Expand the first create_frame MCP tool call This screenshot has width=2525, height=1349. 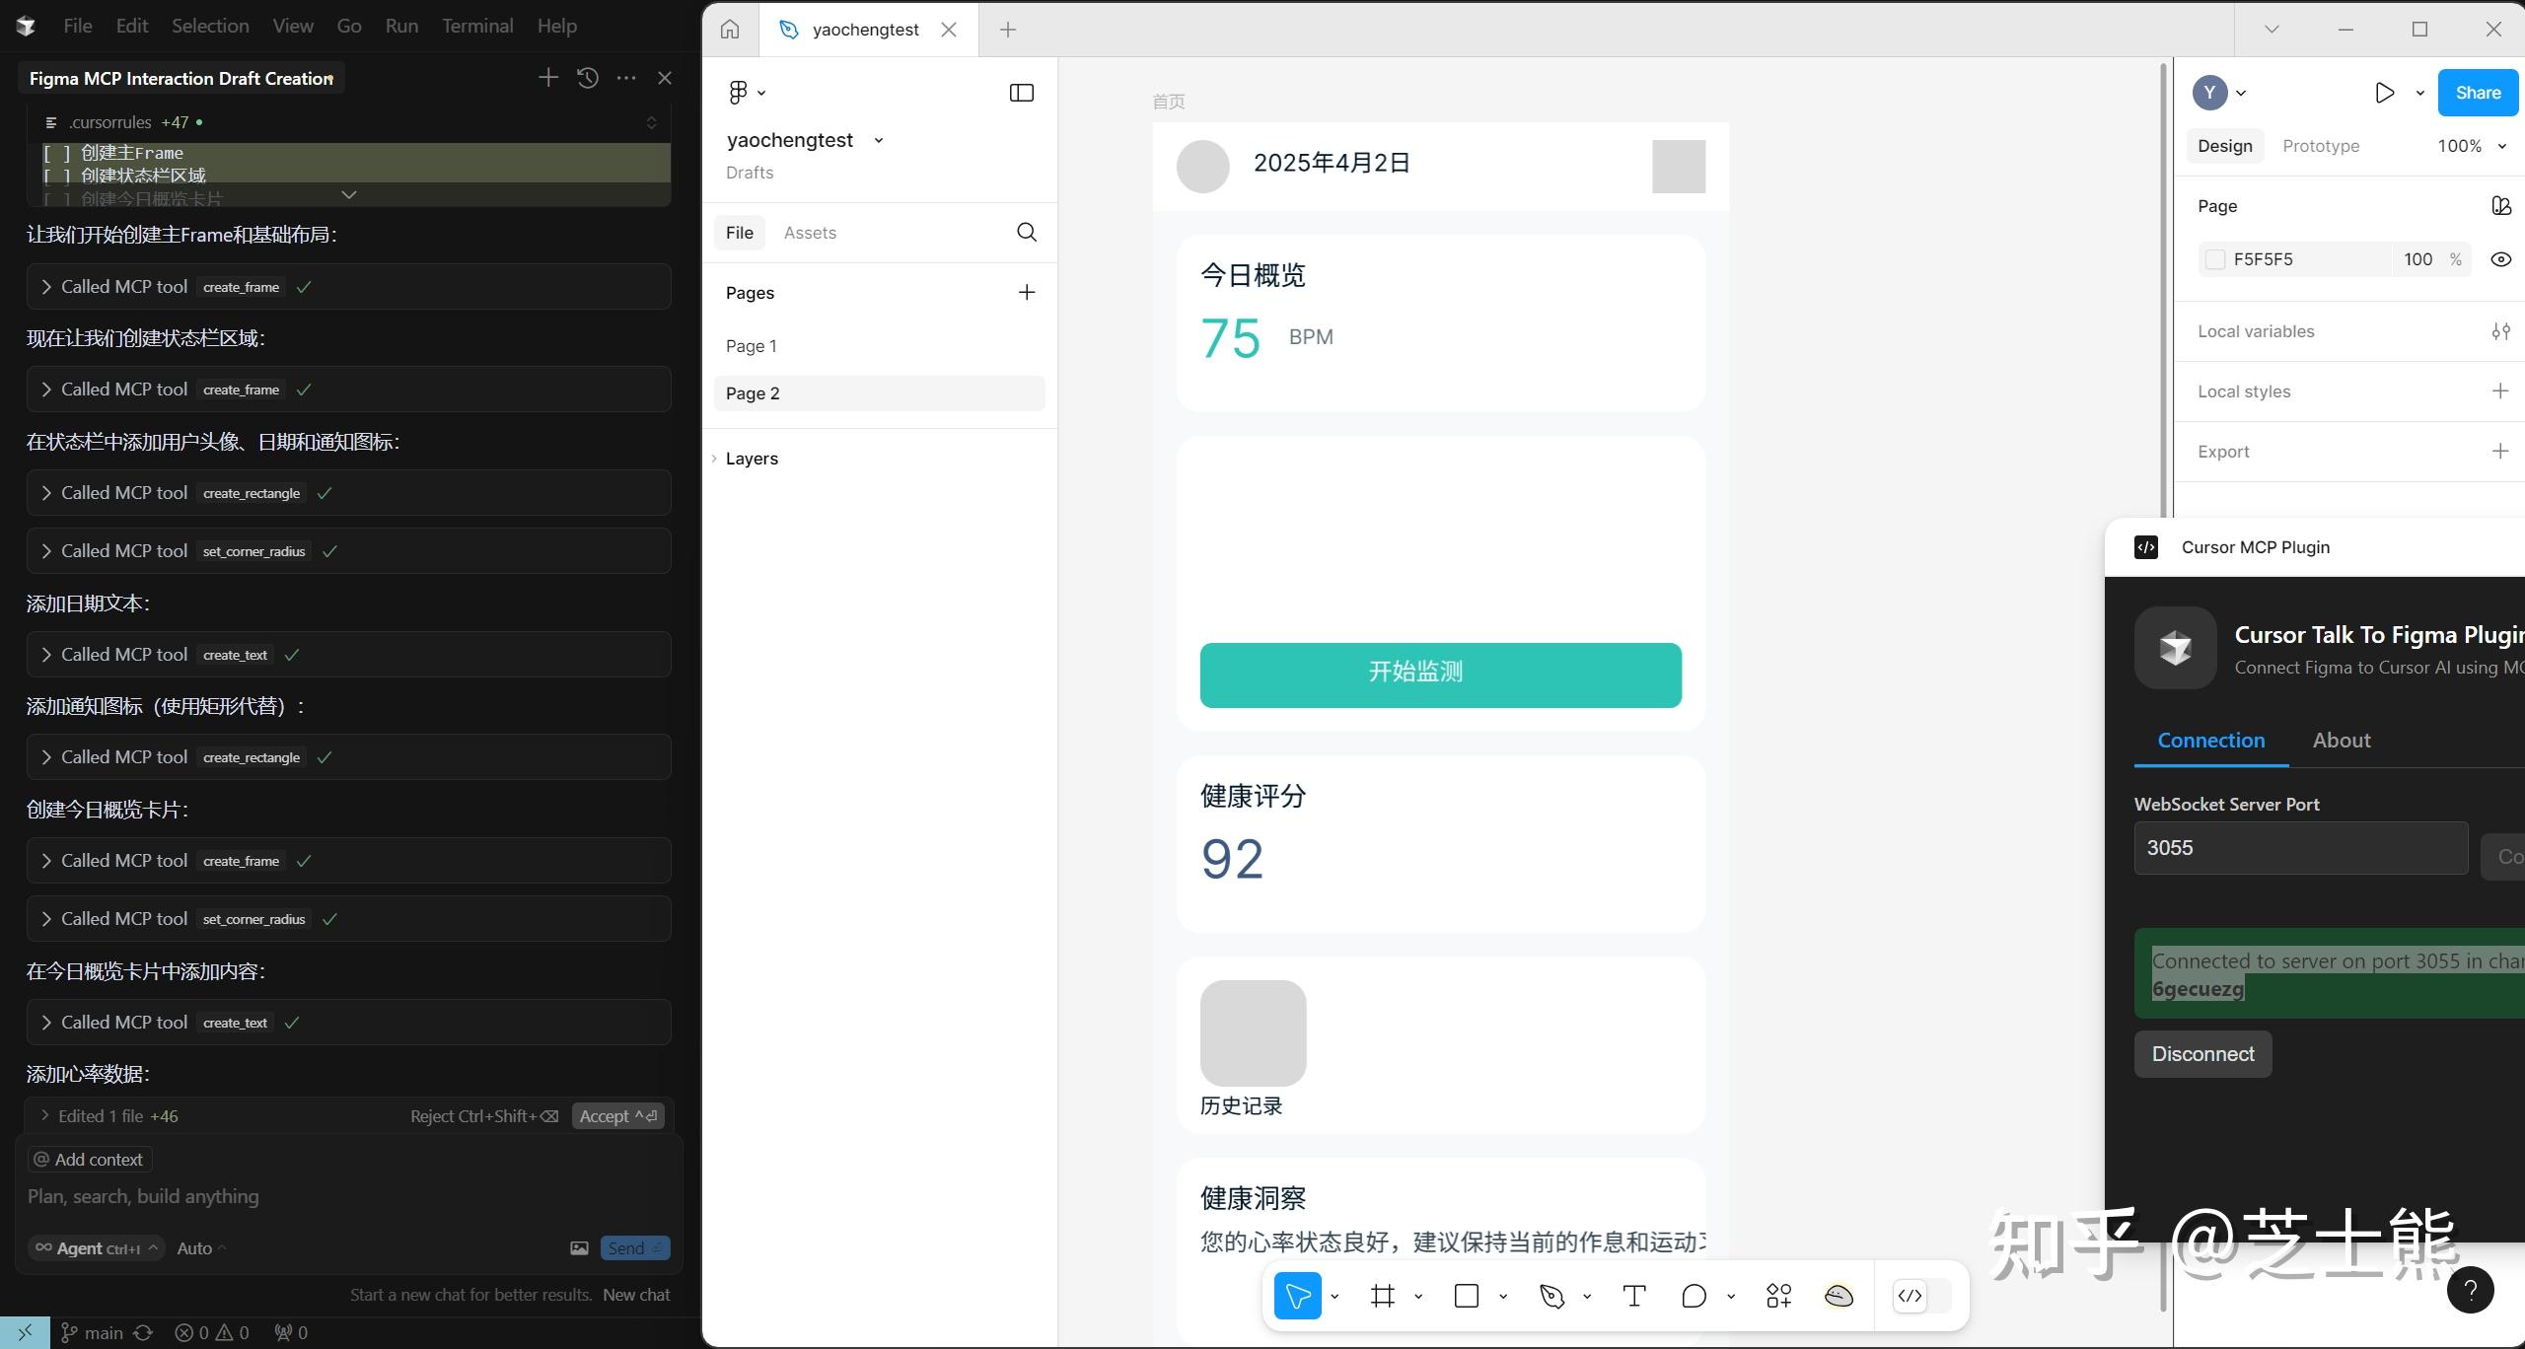click(x=46, y=287)
